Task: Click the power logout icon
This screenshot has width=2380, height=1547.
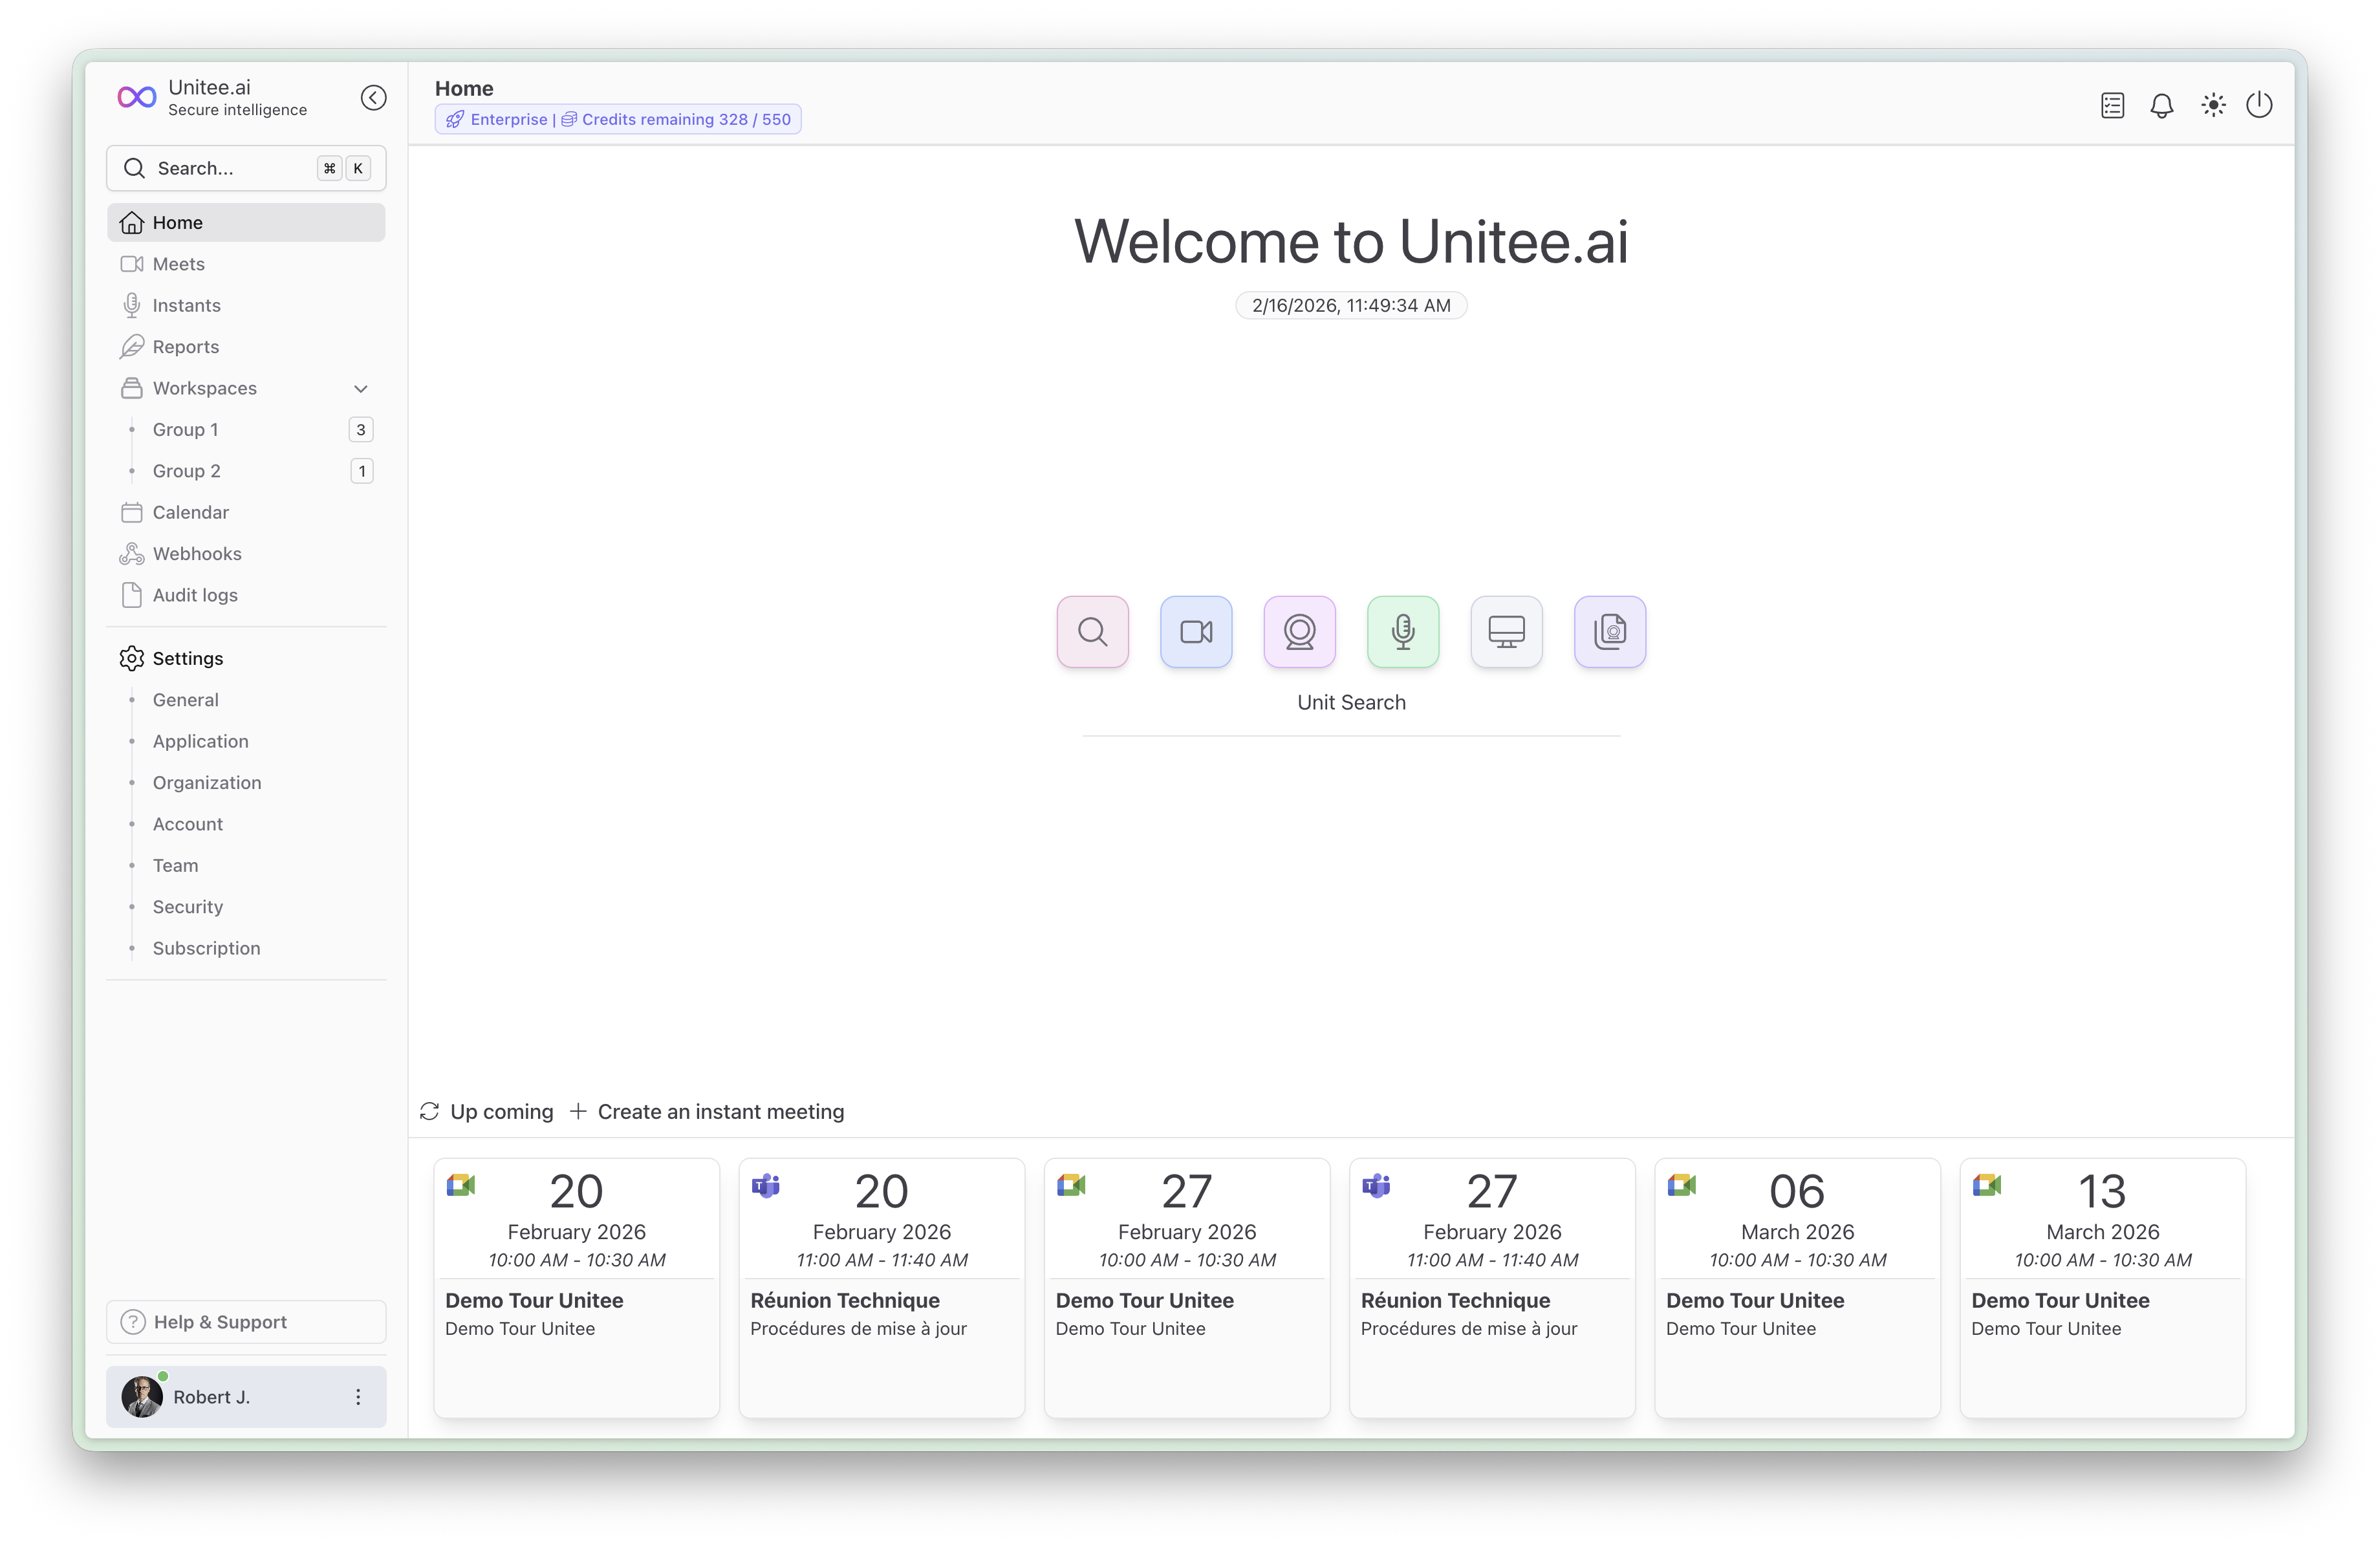Action: coord(2259,105)
